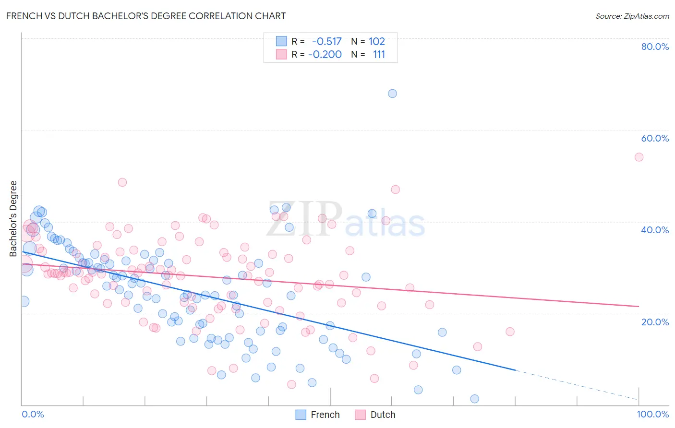Click the N = 102 value in legend
The height and width of the screenshot is (428, 675).
pos(368,41)
